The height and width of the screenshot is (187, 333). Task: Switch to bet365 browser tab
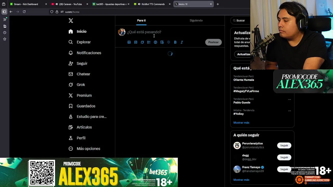[111, 4]
